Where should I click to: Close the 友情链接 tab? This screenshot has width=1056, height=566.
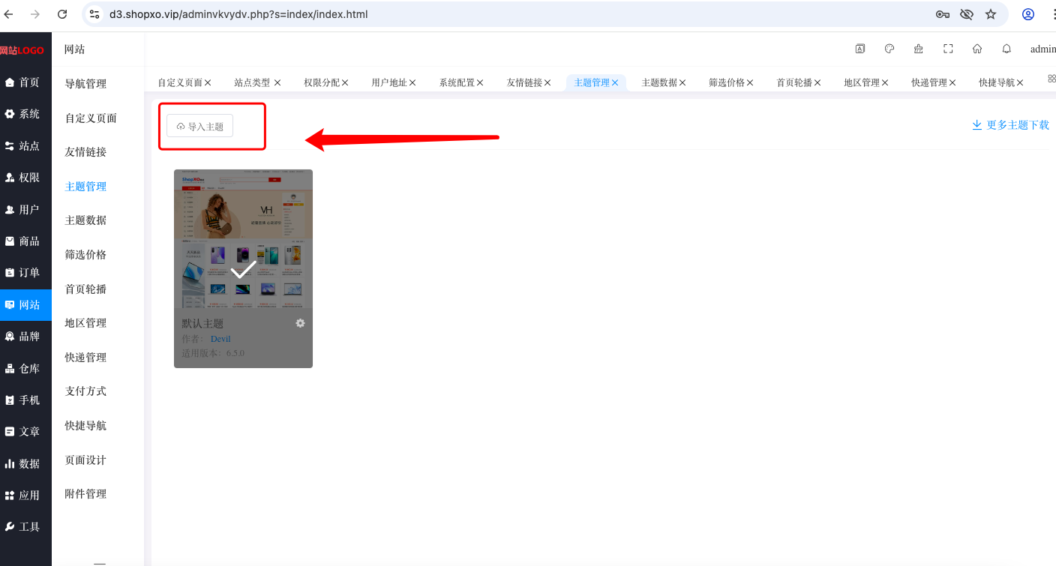coord(547,82)
